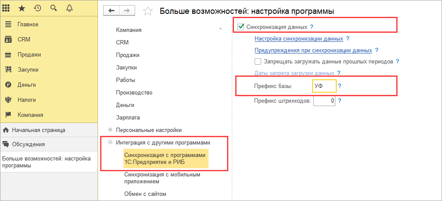This screenshot has width=442, height=201.
Task: Enable Запрещать загружать данные прошлых периодов
Action: (258, 62)
